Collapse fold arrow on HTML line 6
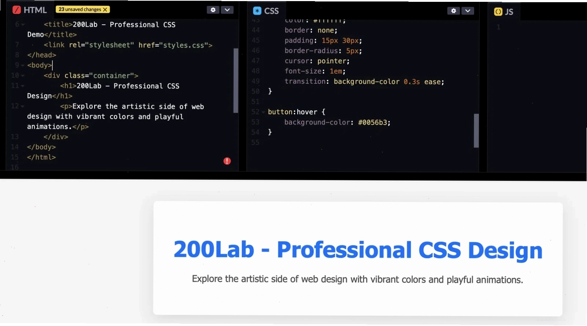This screenshot has height=326, width=587. [x=23, y=25]
